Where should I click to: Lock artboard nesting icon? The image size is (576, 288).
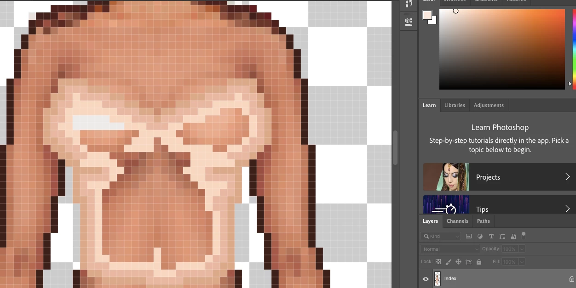[469, 262]
